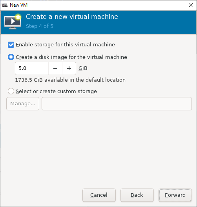Go to the previous step with Back
This screenshot has width=197, height=207.
[x=137, y=195]
